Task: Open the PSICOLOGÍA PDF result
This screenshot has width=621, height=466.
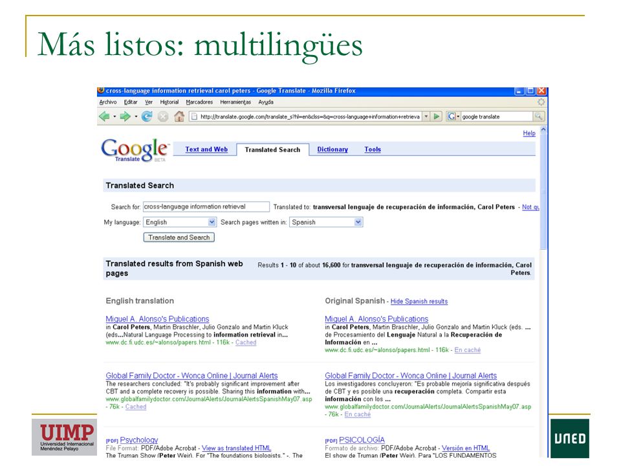Action: (362, 440)
